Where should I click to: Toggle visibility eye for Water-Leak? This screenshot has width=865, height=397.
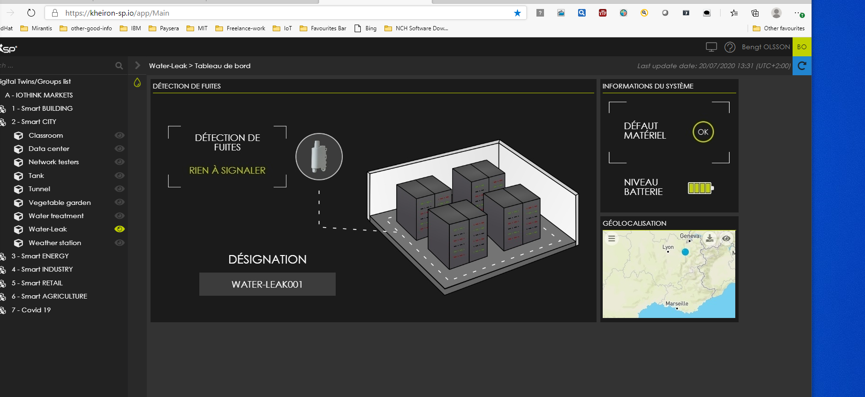tap(120, 229)
